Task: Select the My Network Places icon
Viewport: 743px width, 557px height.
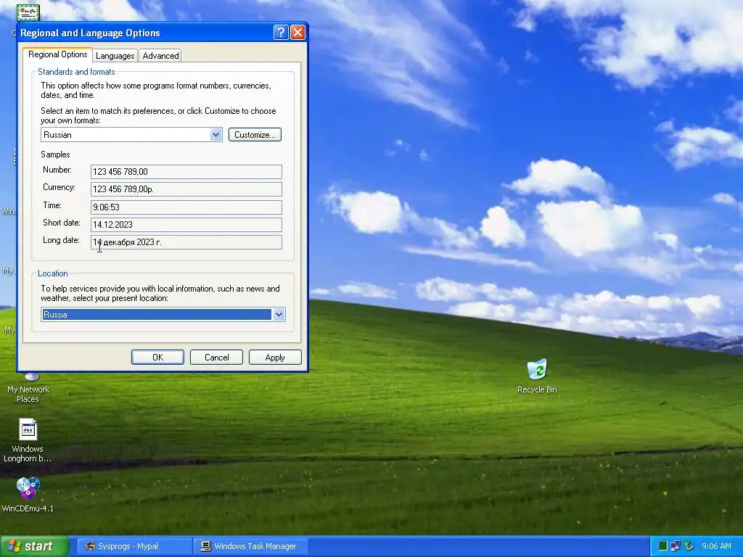Action: [28, 387]
